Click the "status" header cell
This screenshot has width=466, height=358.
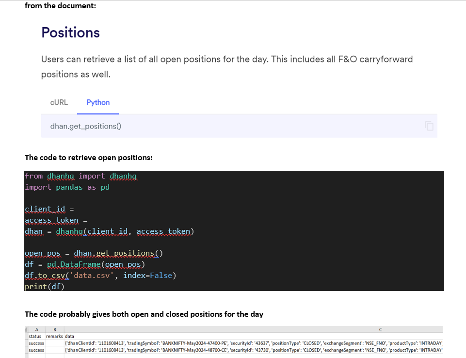coord(35,336)
